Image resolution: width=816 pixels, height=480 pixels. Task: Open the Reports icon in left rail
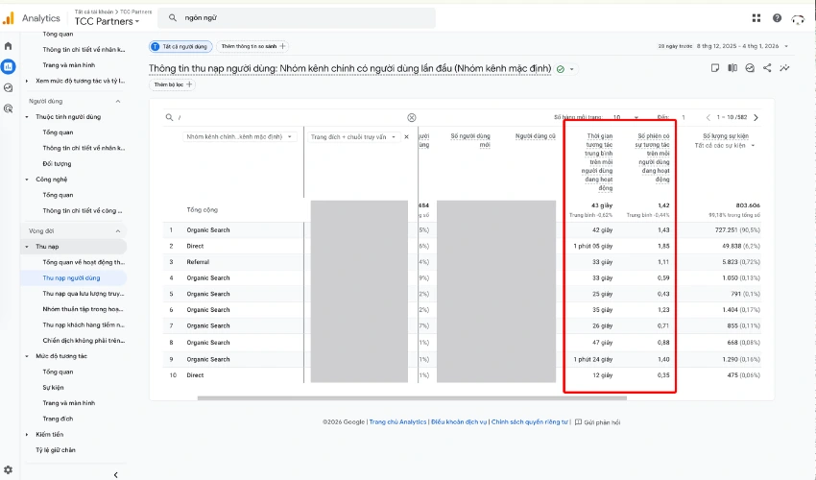pyautogui.click(x=9, y=66)
